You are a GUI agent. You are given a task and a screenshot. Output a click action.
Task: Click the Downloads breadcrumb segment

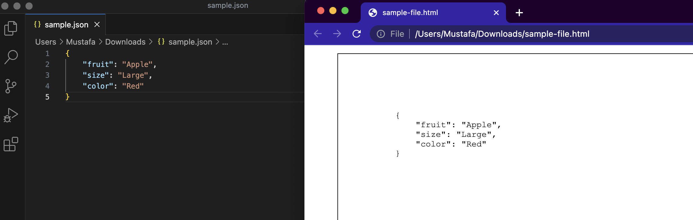(125, 42)
